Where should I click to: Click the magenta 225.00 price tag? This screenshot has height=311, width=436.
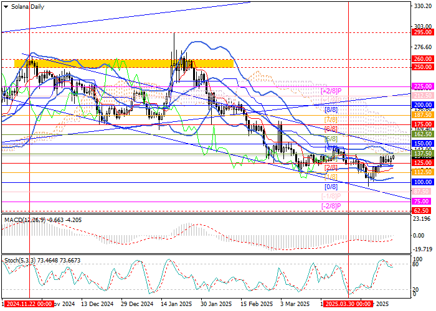click(x=422, y=86)
